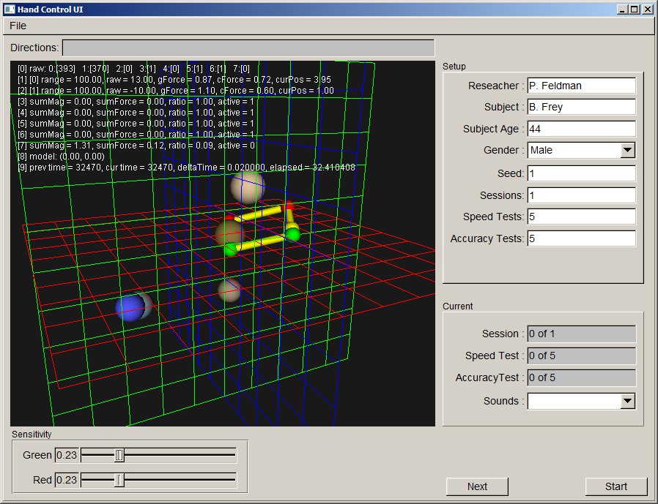This screenshot has height=504, width=658.
Task: Click the Subject field containing B. Frey
Action: click(581, 107)
